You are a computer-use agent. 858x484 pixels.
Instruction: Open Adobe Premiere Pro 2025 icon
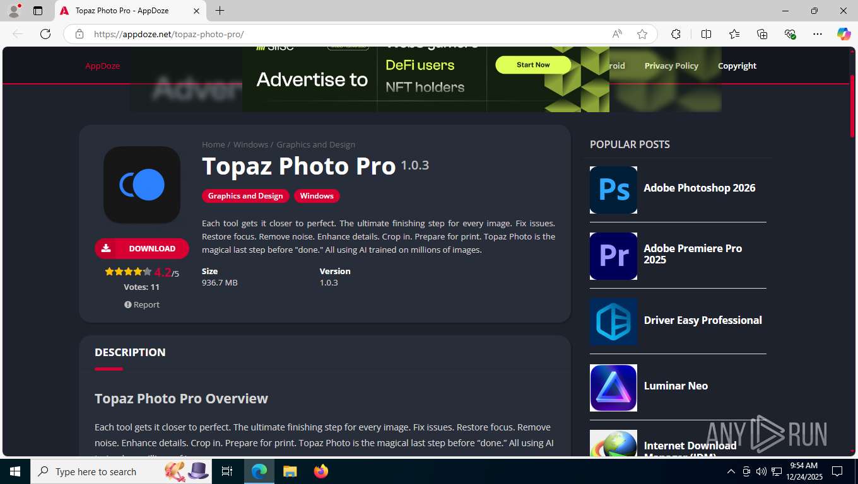(x=613, y=256)
